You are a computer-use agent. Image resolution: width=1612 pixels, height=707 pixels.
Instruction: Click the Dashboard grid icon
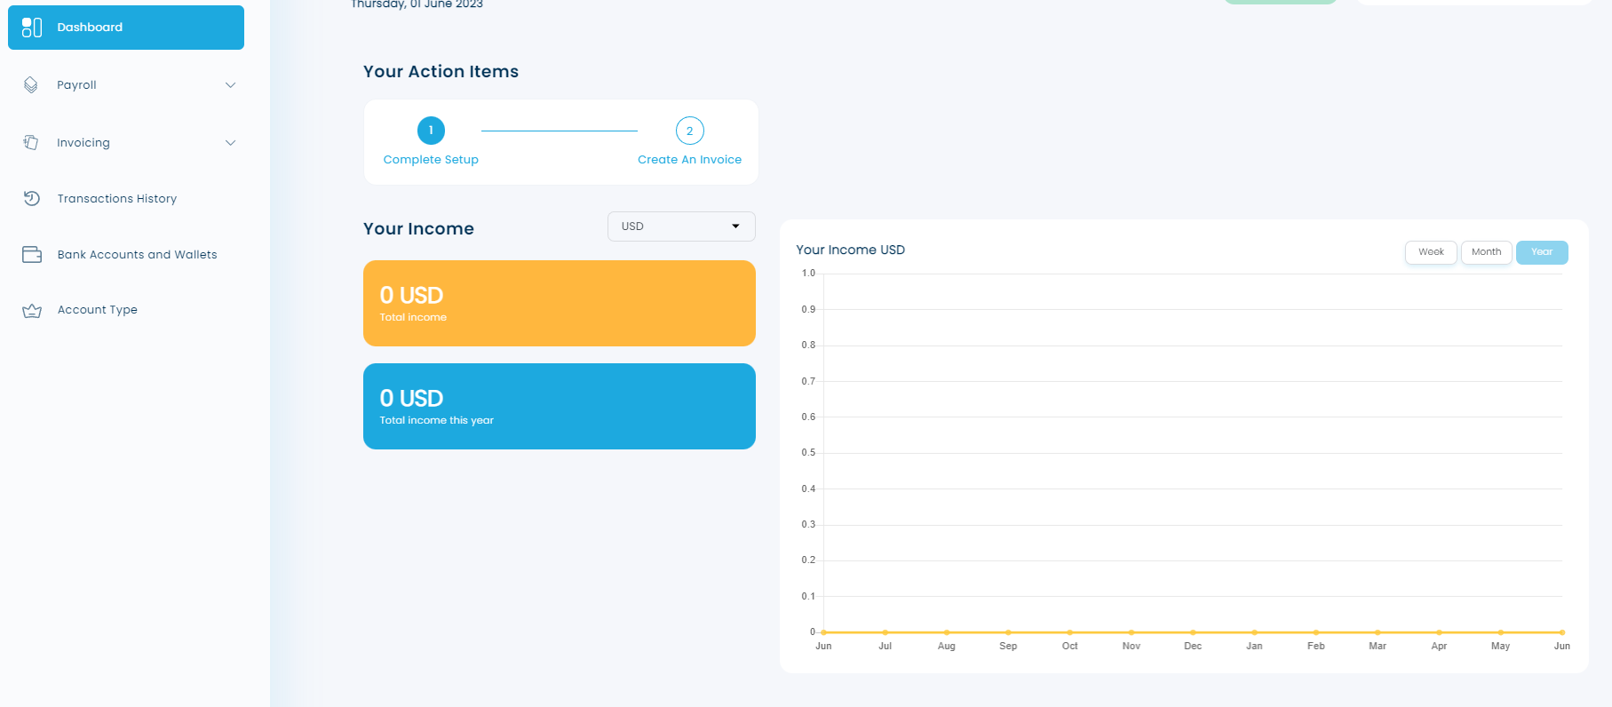[x=32, y=28]
